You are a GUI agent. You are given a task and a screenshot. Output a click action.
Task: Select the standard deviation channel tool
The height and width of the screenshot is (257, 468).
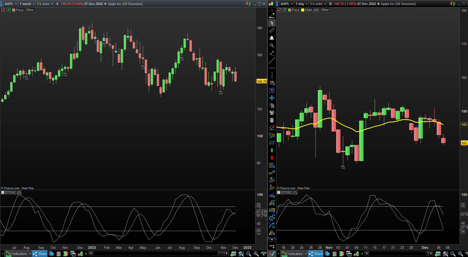pos(272,180)
